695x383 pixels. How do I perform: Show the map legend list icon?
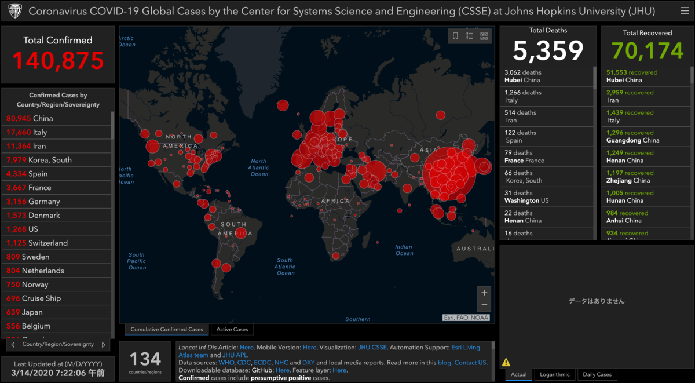pos(470,36)
